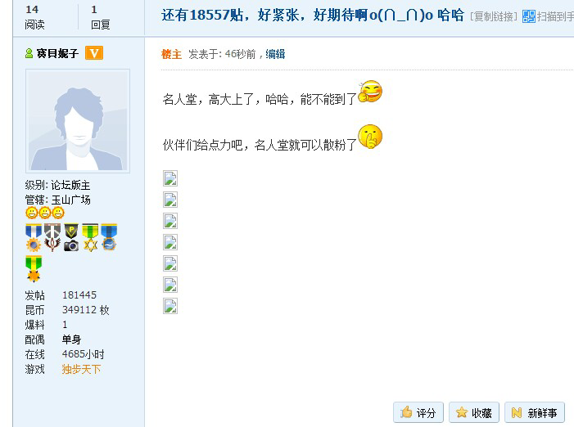Open the 玉山广场 forum link
Screen dimensions: 574x427
(71, 200)
